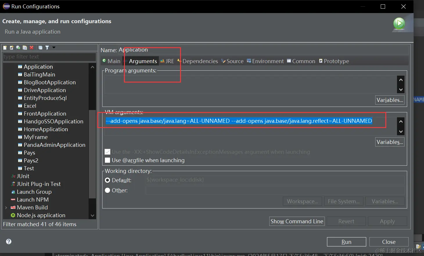Open the Prototype tab
Image resolution: width=424 pixels, height=256 pixels.
tap(334, 61)
